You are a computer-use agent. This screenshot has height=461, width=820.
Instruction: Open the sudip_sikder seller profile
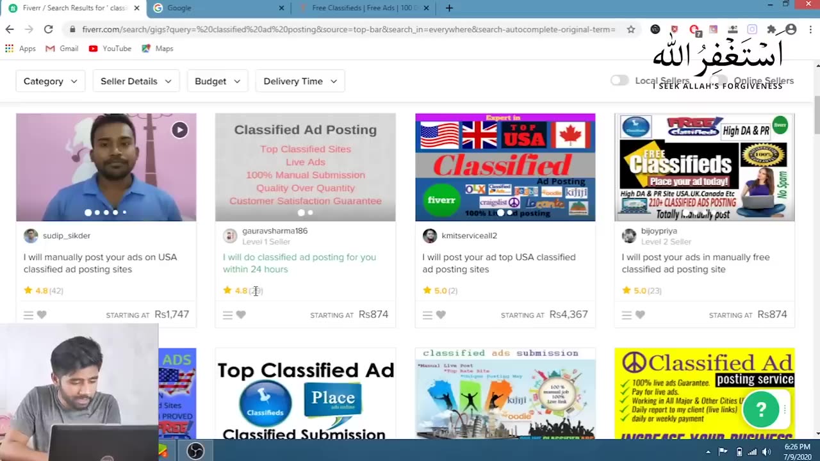click(x=67, y=236)
